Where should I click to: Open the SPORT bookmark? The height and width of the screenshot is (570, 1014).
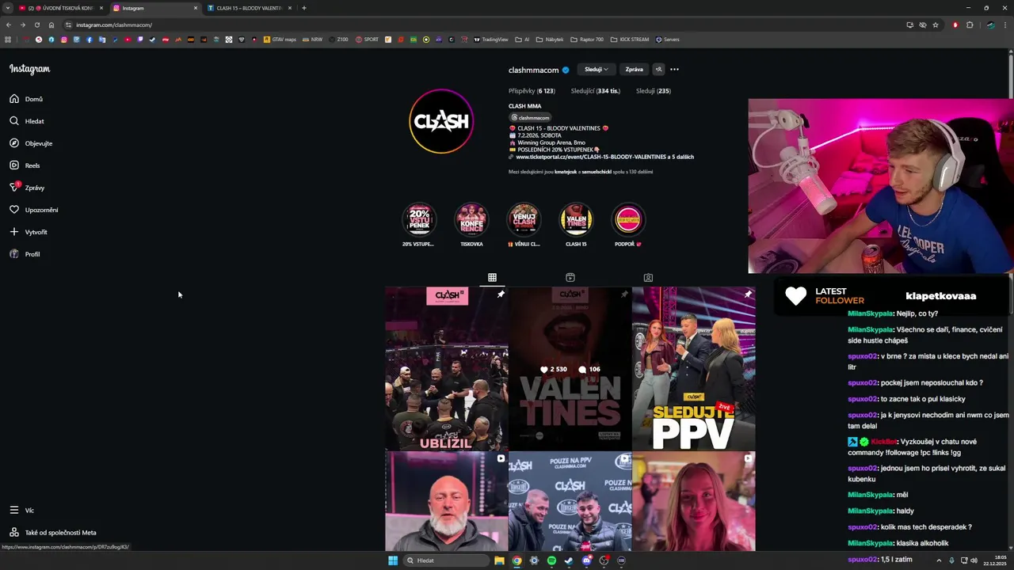pyautogui.click(x=367, y=40)
